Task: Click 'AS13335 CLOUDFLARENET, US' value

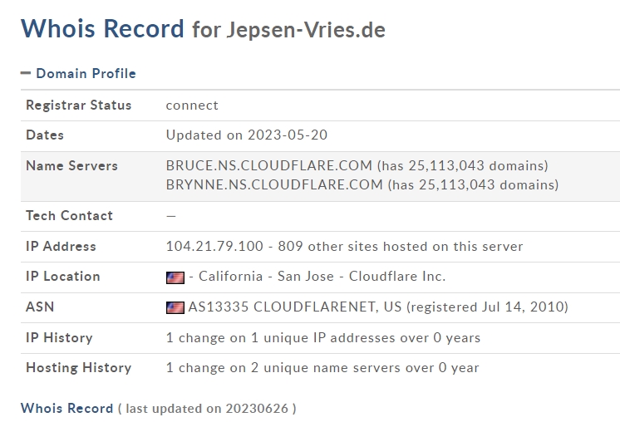Action: coord(294,307)
